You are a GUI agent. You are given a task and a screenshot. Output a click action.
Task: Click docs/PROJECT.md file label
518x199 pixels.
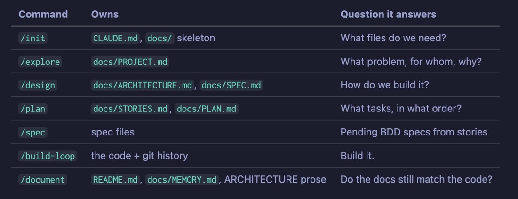[x=130, y=62]
